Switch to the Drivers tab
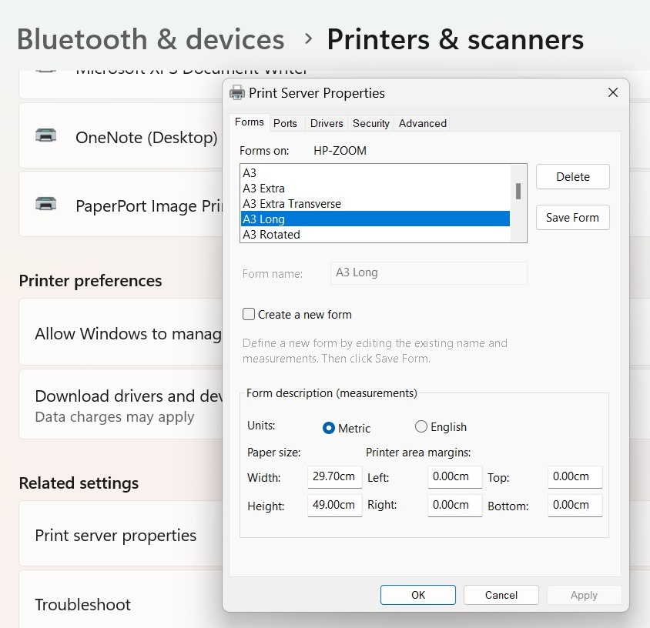Viewport: 650px width, 628px height. point(327,123)
